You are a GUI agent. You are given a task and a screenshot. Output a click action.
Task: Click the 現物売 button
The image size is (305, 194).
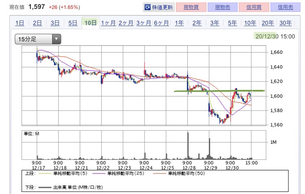tap(222, 7)
